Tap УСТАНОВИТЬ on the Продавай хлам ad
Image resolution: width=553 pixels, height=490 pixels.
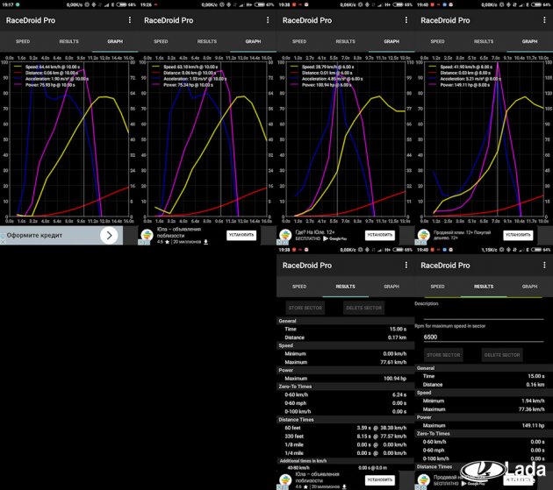517,235
